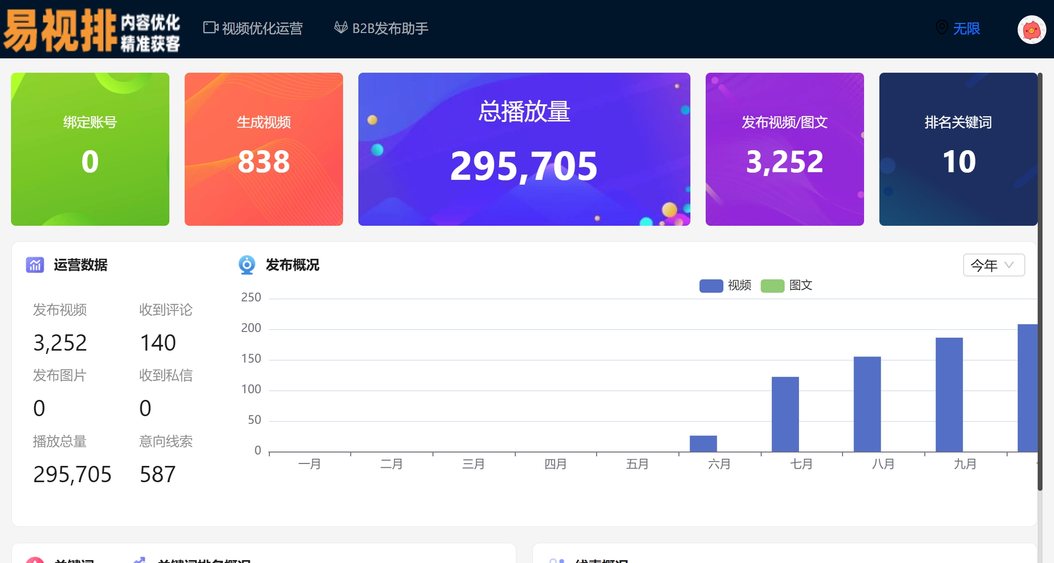Open the 总播放量 summary card
The width and height of the screenshot is (1054, 563).
(524, 149)
